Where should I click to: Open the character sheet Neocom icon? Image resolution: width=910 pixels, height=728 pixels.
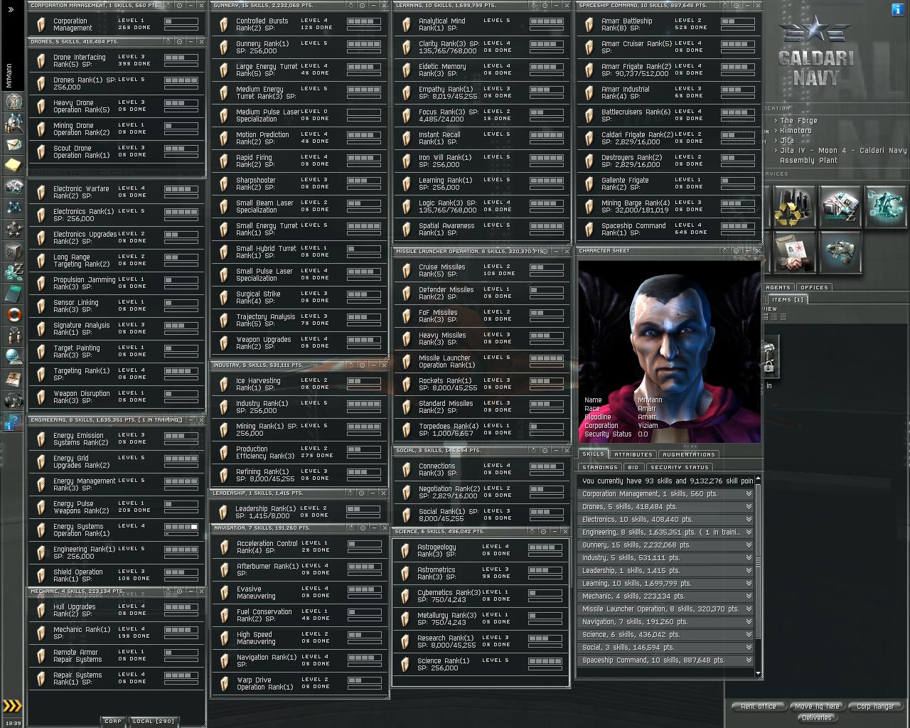[x=14, y=102]
